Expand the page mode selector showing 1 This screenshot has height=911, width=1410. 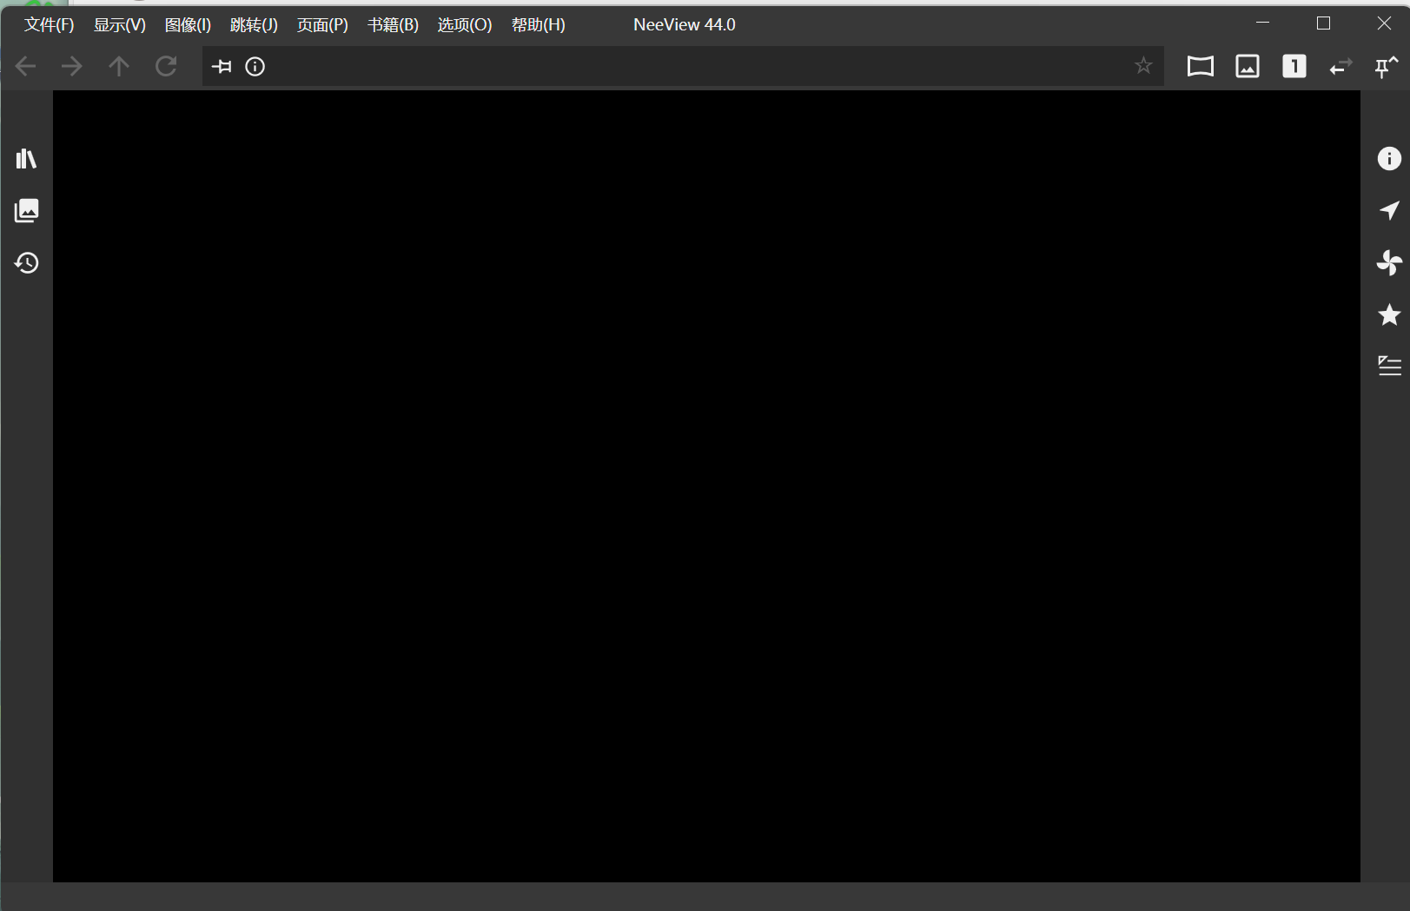coord(1294,67)
